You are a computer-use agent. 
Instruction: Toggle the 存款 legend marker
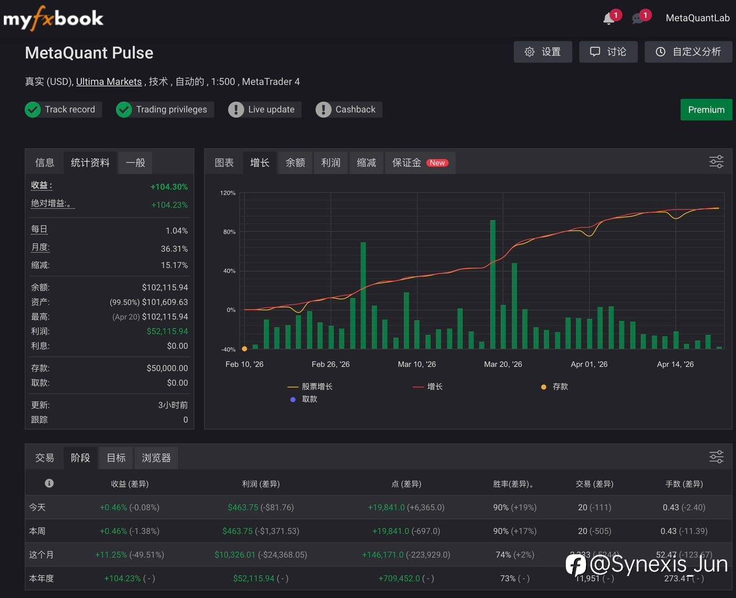[554, 386]
